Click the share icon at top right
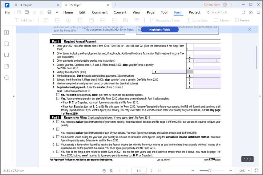 [243, 12]
